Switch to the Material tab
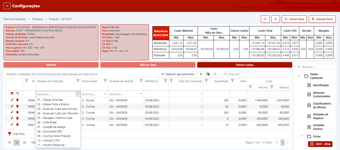Screen dimensions: 340x150 (51, 65)
